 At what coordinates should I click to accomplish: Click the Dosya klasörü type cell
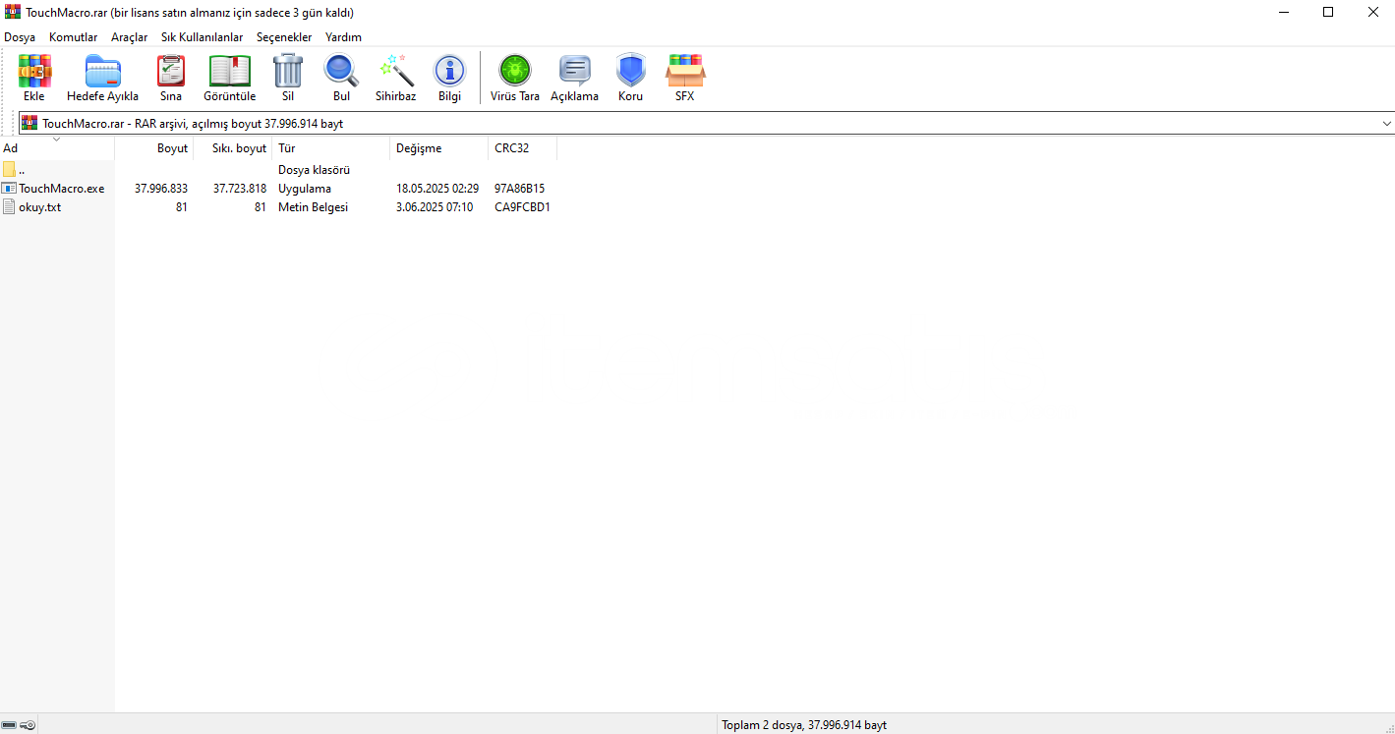(x=315, y=169)
